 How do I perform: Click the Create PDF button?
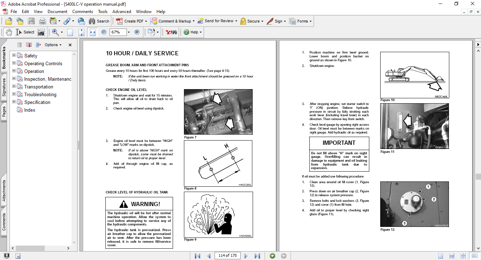pos(130,21)
